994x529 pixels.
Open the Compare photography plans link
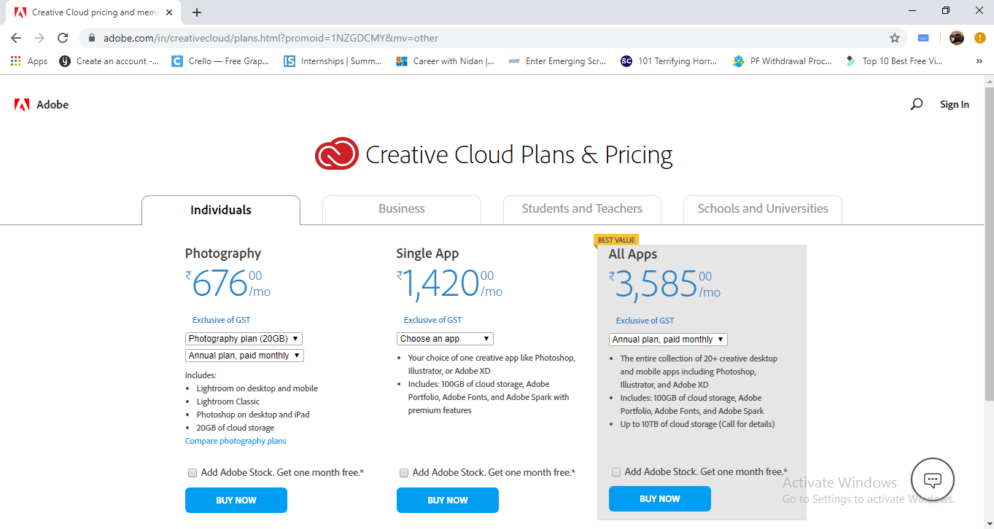[x=235, y=440]
